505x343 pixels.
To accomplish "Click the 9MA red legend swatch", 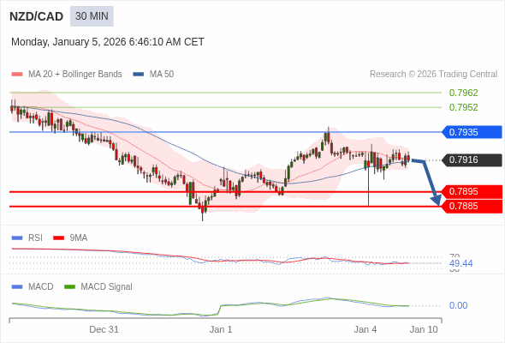I will click(x=58, y=238).
